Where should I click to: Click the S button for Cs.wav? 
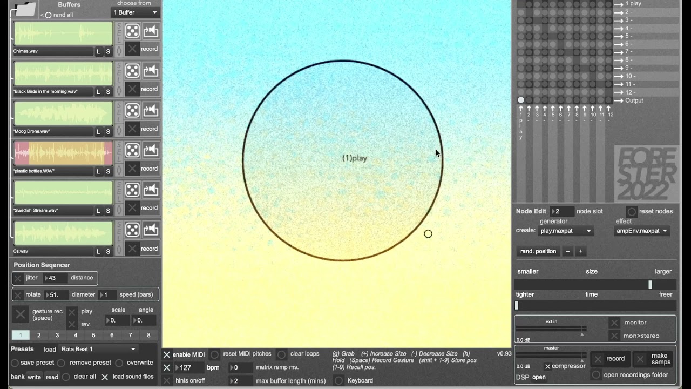(x=108, y=252)
